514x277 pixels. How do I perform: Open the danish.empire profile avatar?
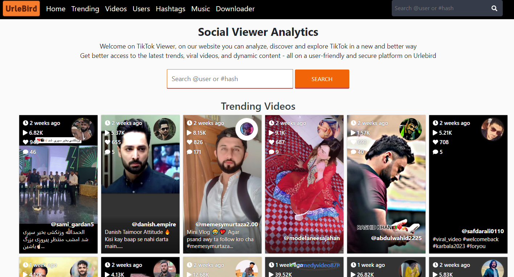[x=164, y=129]
